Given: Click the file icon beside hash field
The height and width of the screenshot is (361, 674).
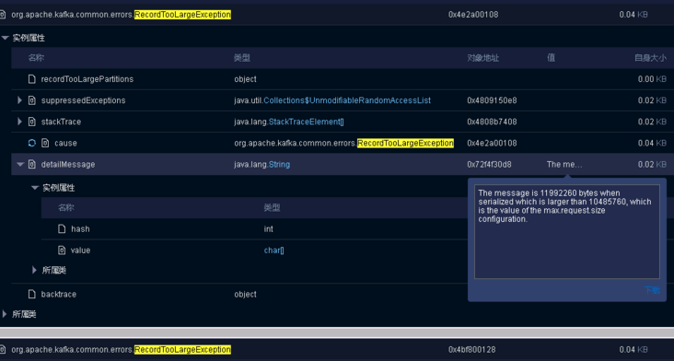Looking at the screenshot, I should [x=62, y=229].
